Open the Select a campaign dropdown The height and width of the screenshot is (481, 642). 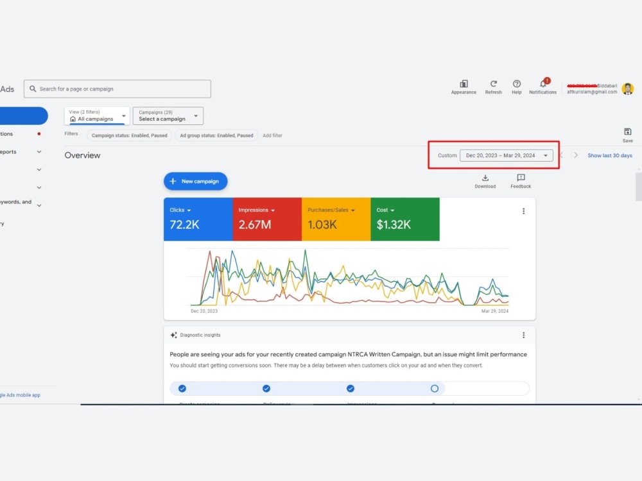[168, 115]
